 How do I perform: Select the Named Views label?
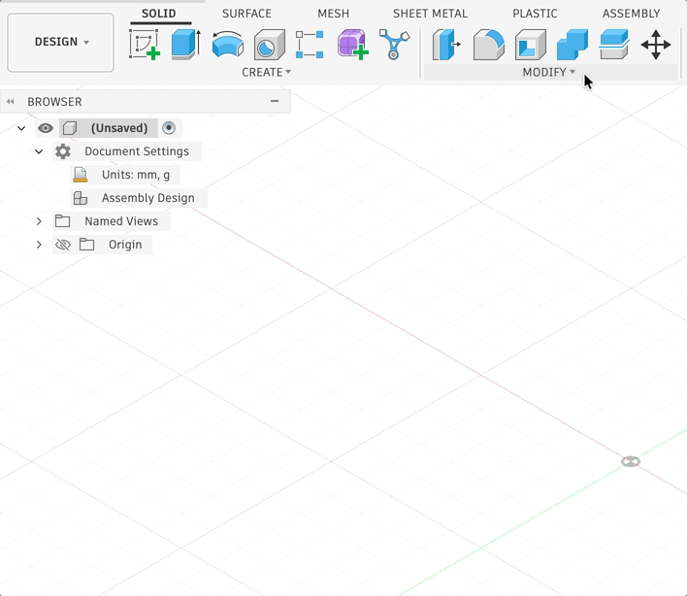click(x=121, y=221)
